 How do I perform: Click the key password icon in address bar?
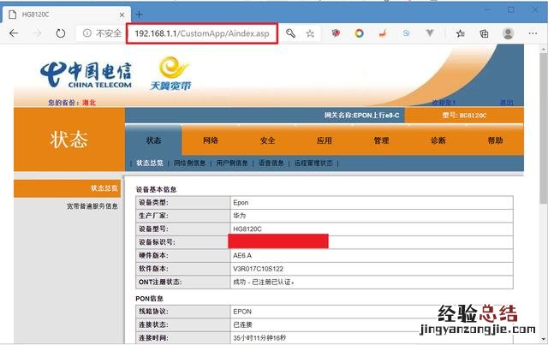pyautogui.click(x=291, y=33)
